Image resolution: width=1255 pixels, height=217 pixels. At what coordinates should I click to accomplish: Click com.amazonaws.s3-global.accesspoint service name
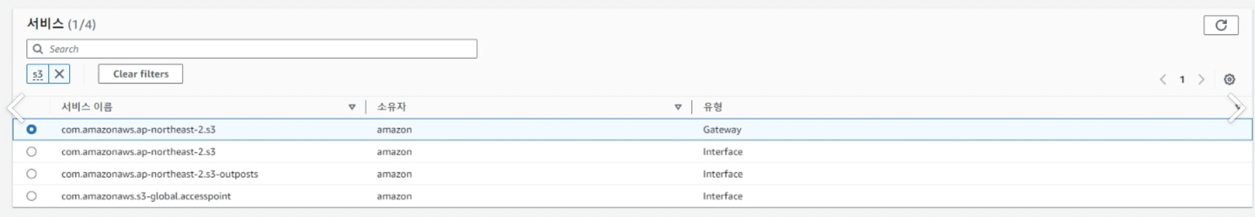pyautogui.click(x=146, y=196)
